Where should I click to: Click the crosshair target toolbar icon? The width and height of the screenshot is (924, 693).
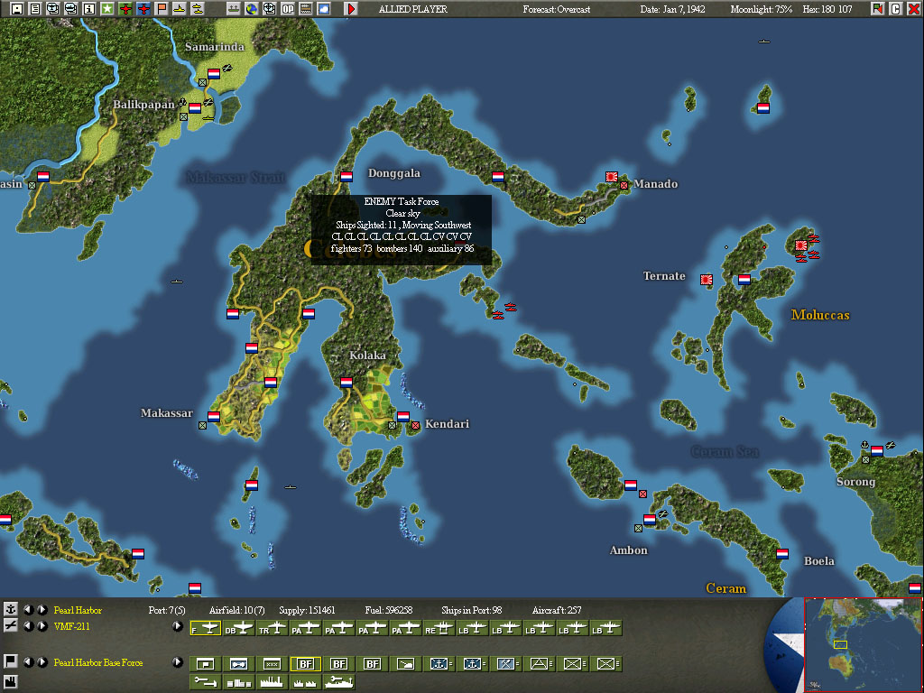269,9
